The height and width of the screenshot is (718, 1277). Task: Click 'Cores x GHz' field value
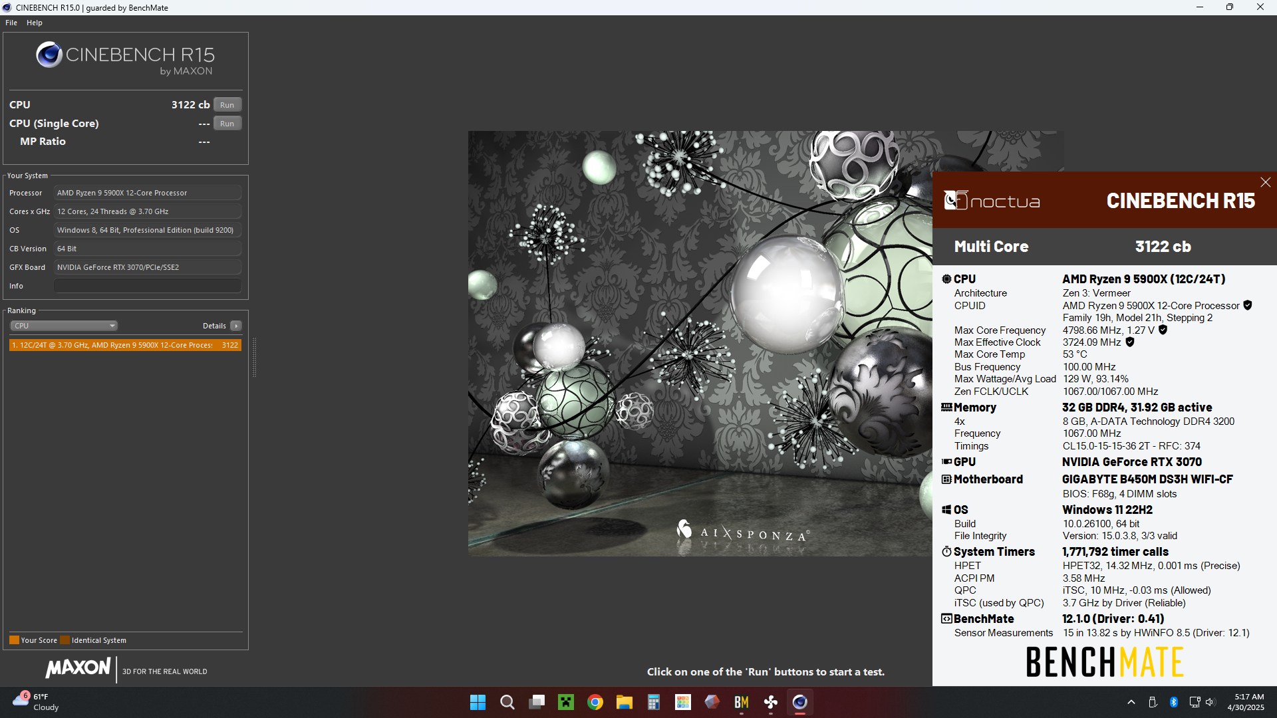click(x=147, y=211)
